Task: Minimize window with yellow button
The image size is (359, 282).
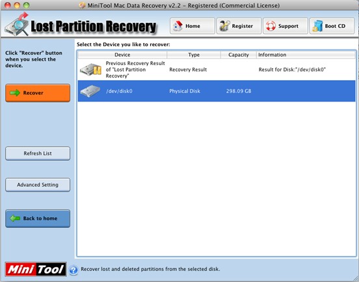Action: tap(17, 5)
